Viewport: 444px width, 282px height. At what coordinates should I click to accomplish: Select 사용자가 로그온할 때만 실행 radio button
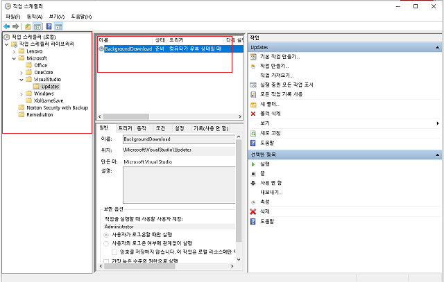(106, 235)
